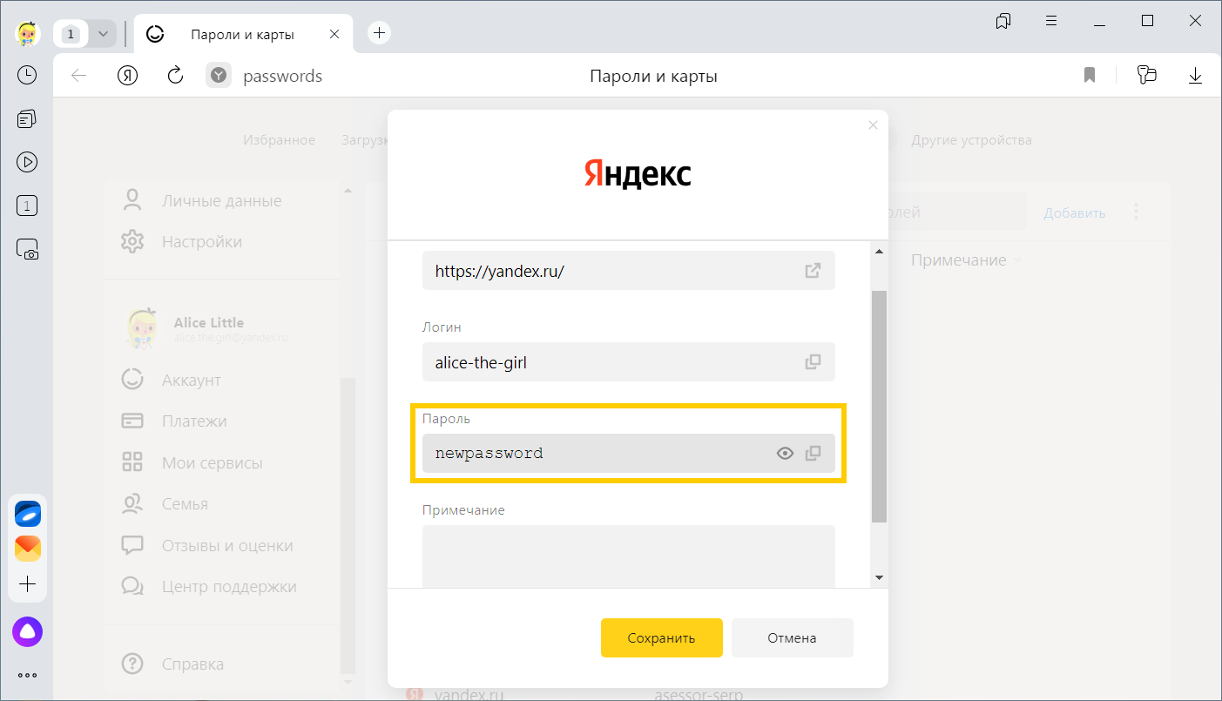Open Другие устройства tab
This screenshot has height=701, width=1222.
coord(971,140)
